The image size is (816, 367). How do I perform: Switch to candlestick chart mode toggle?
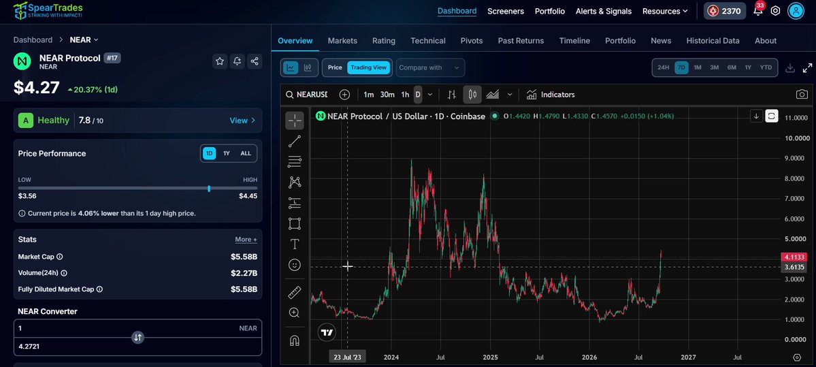coord(307,67)
